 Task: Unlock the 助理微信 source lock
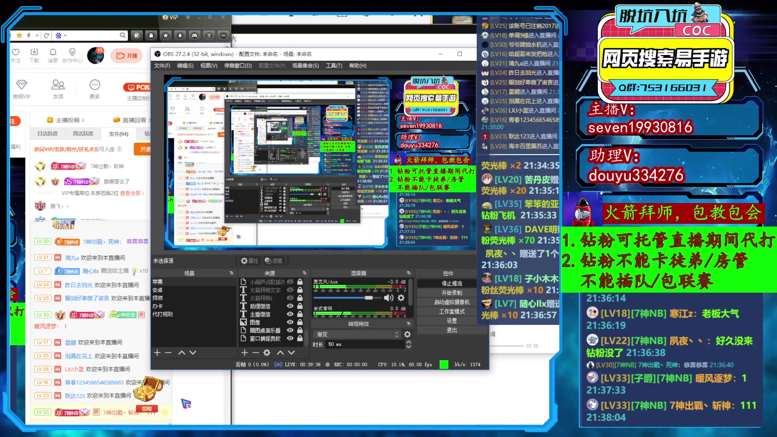(x=300, y=306)
